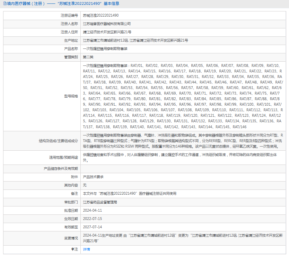Image resolution: width=289 pixels, height=256 pixels.
Task: Click registration number value 苏械注准20222021490
Action: (100, 16)
